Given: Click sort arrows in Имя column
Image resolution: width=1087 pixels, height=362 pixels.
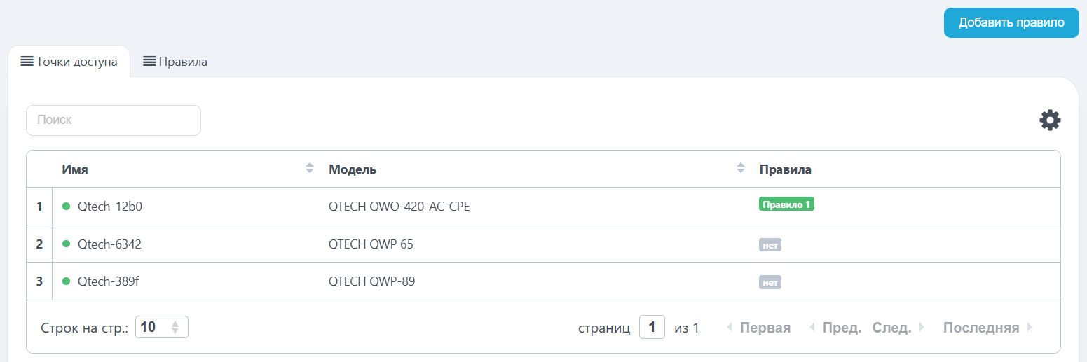Looking at the screenshot, I should click(310, 169).
